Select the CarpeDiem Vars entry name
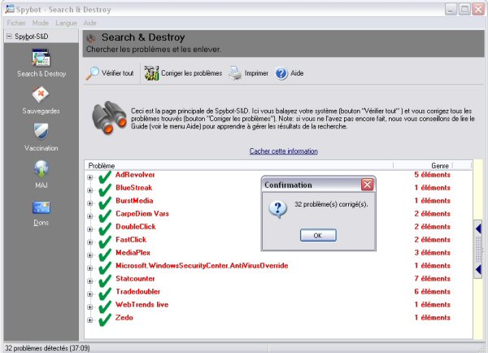The width and height of the screenshot is (488, 353). pos(142,214)
